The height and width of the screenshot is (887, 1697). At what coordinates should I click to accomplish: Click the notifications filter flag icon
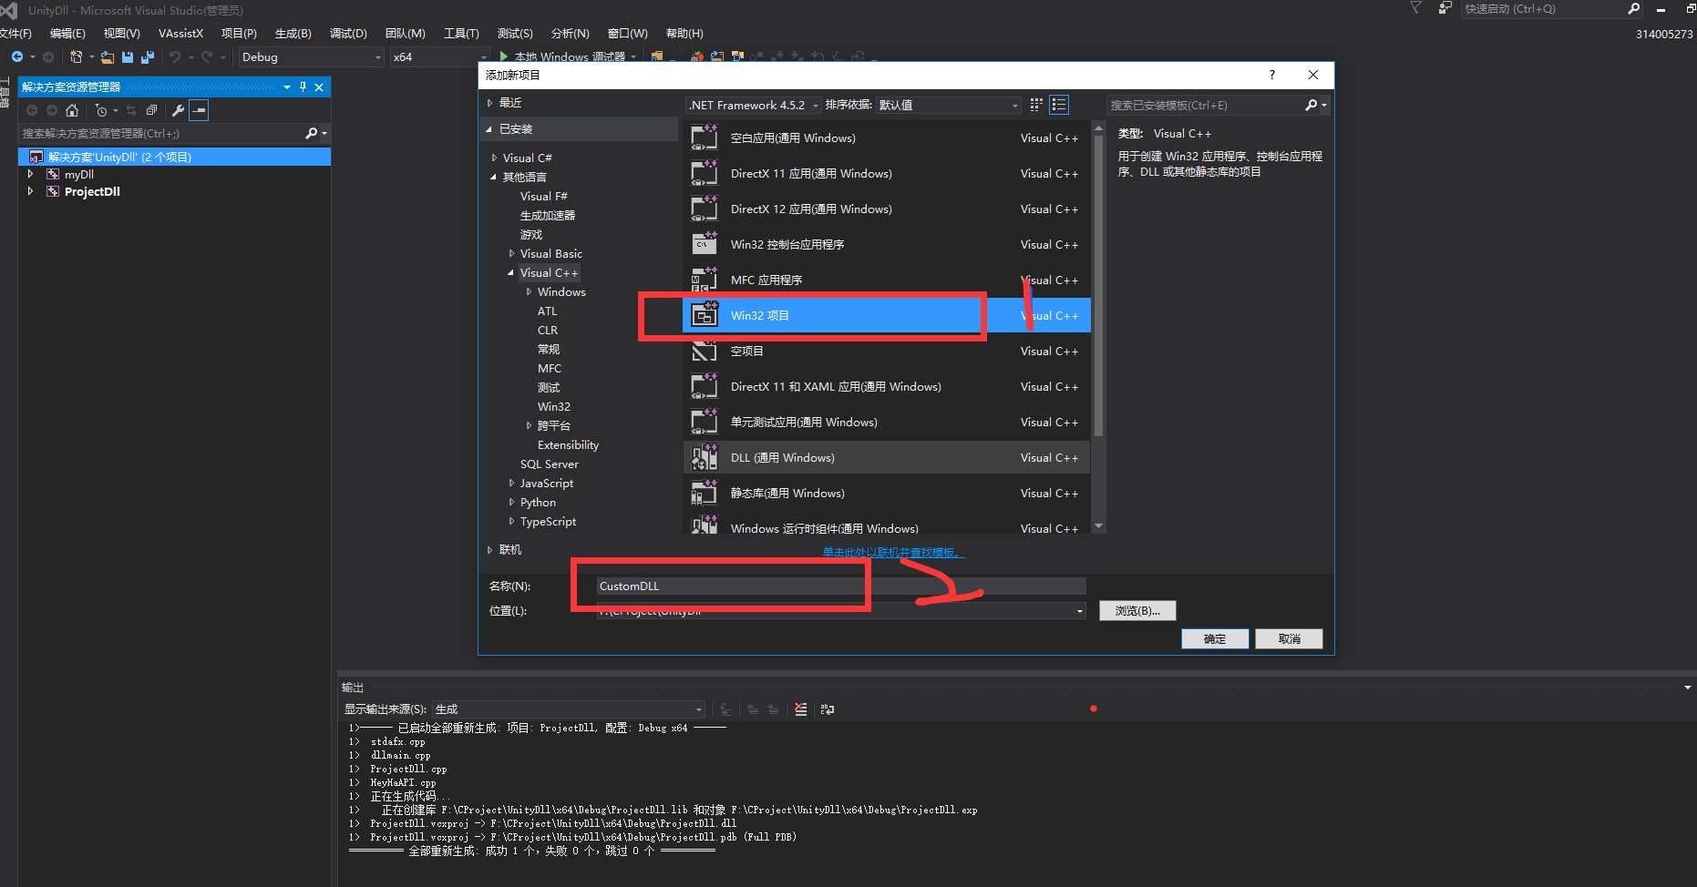click(x=1415, y=8)
